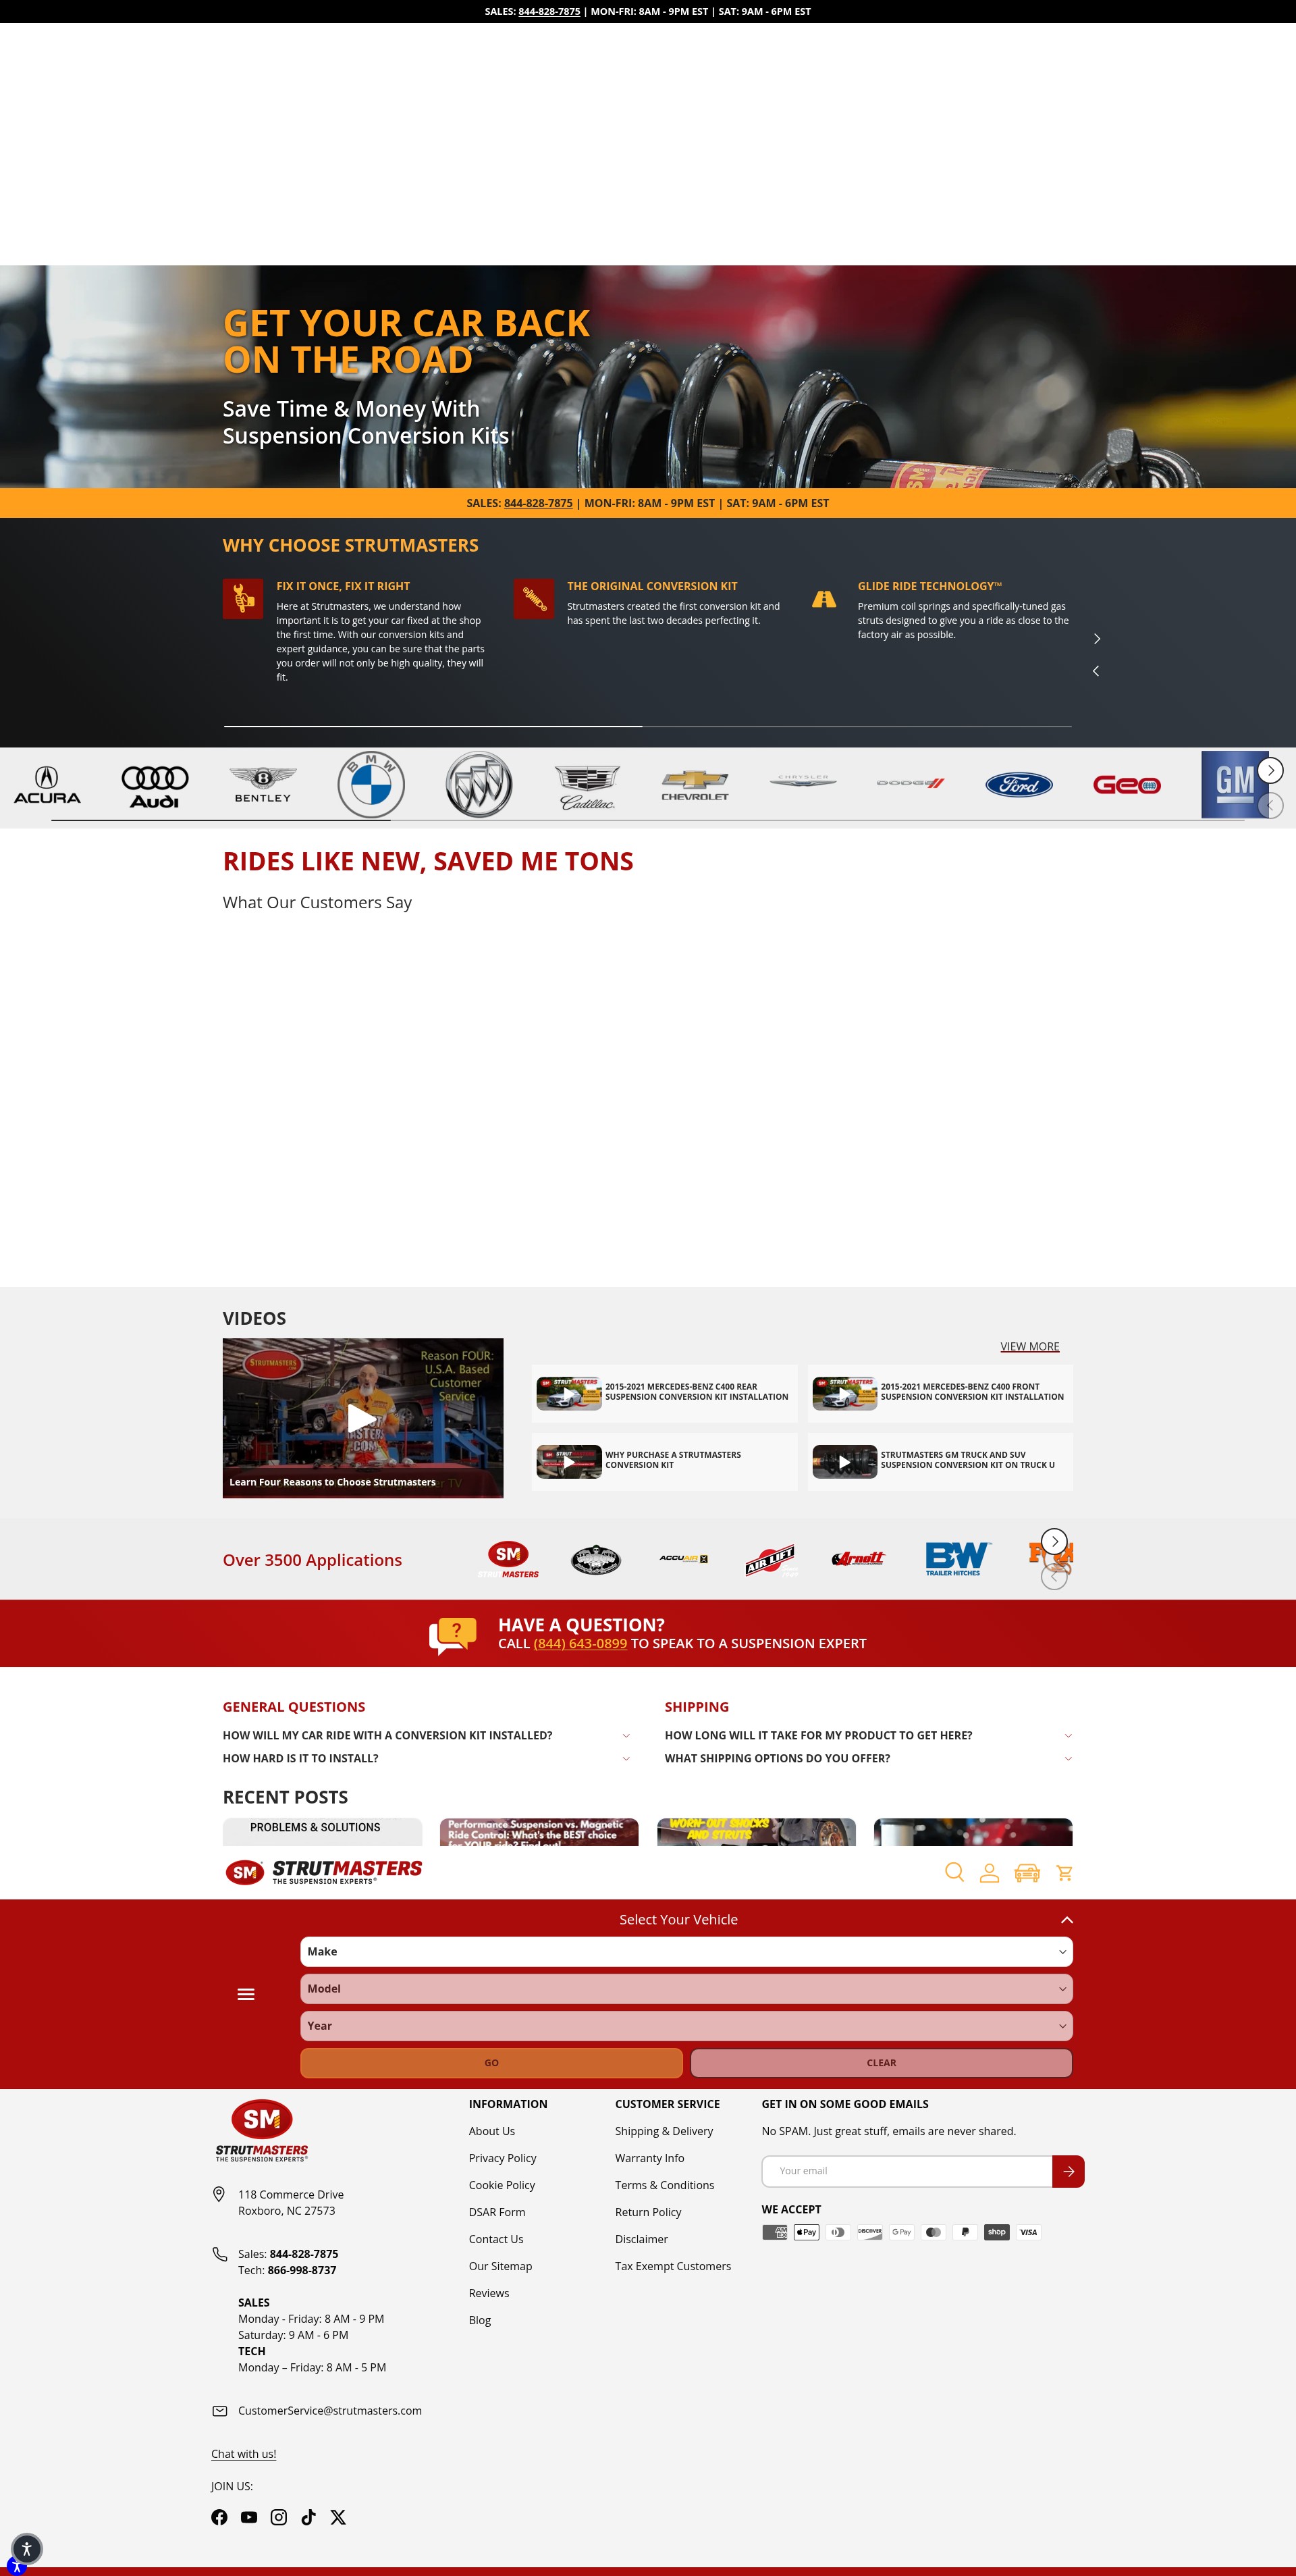Open Tax Exempt Customers link

tap(673, 2266)
